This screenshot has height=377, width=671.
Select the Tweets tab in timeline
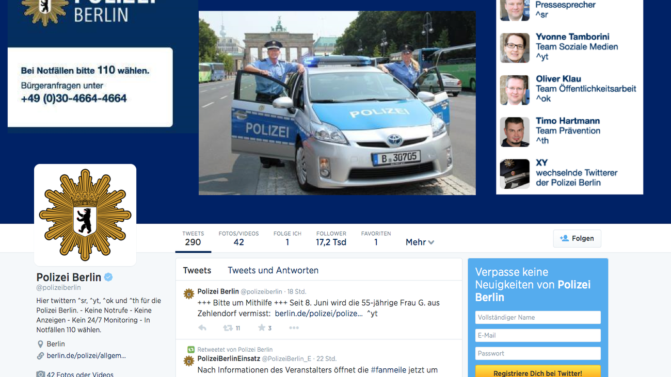[x=197, y=270]
